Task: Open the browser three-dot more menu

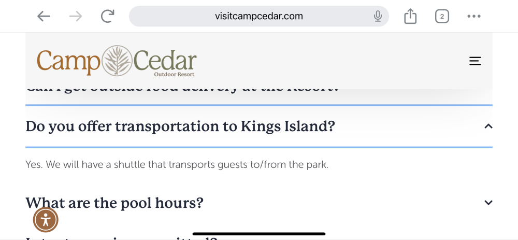Action: point(474,17)
